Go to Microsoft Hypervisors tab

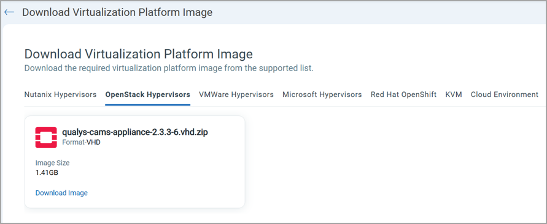tap(322, 95)
